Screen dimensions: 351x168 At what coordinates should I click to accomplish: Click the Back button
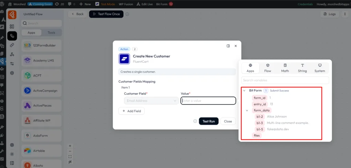coord(77,14)
